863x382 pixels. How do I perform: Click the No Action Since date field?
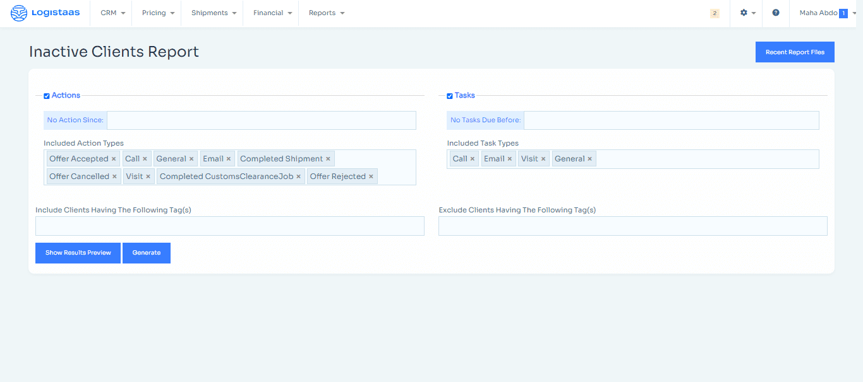coord(261,120)
